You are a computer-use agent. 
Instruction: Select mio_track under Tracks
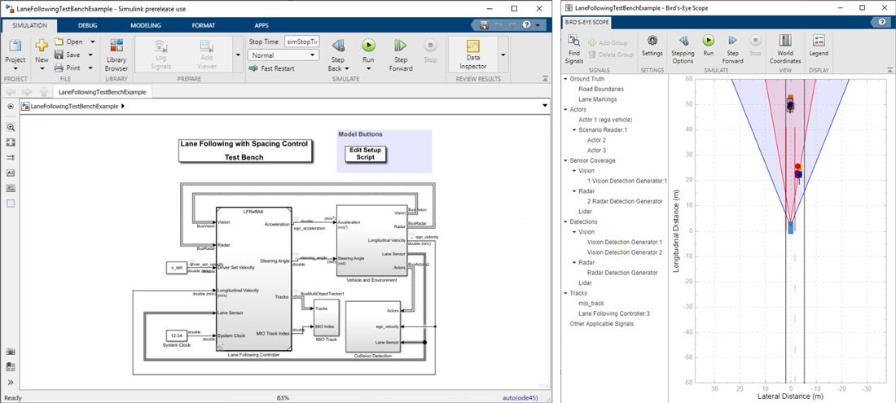click(591, 304)
